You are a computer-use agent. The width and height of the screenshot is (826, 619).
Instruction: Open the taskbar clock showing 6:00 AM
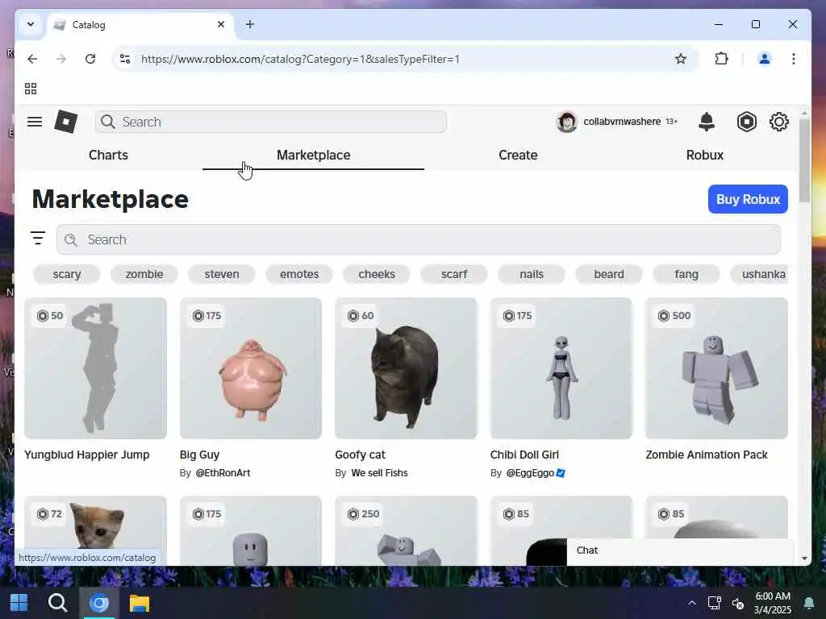[x=772, y=603]
